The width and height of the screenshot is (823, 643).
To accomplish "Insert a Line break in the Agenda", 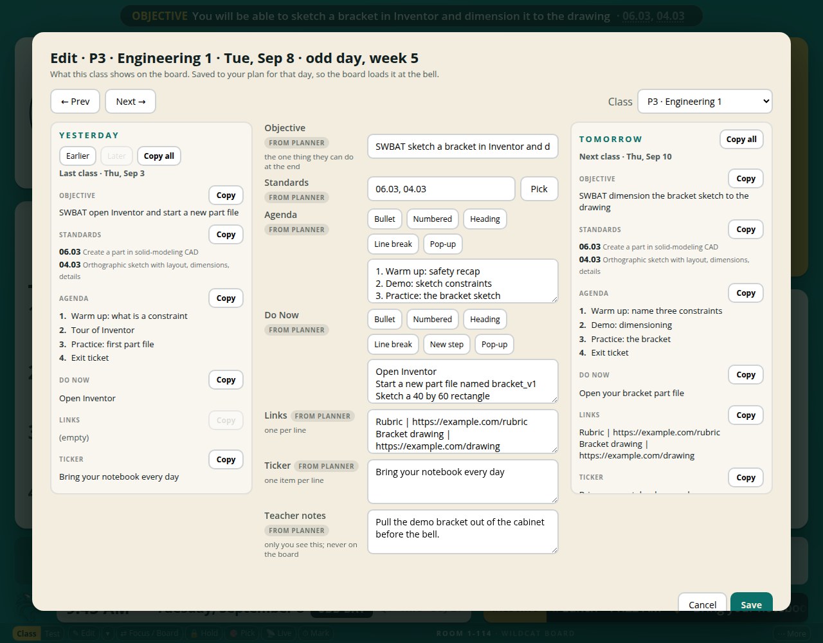I will [393, 244].
